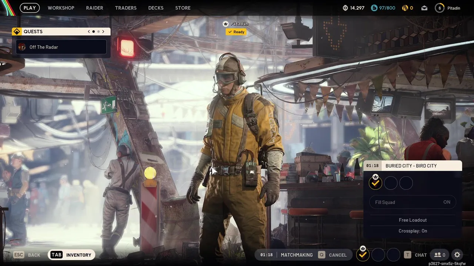Open the Off The Radar quest
The image size is (474, 266).
(61, 47)
